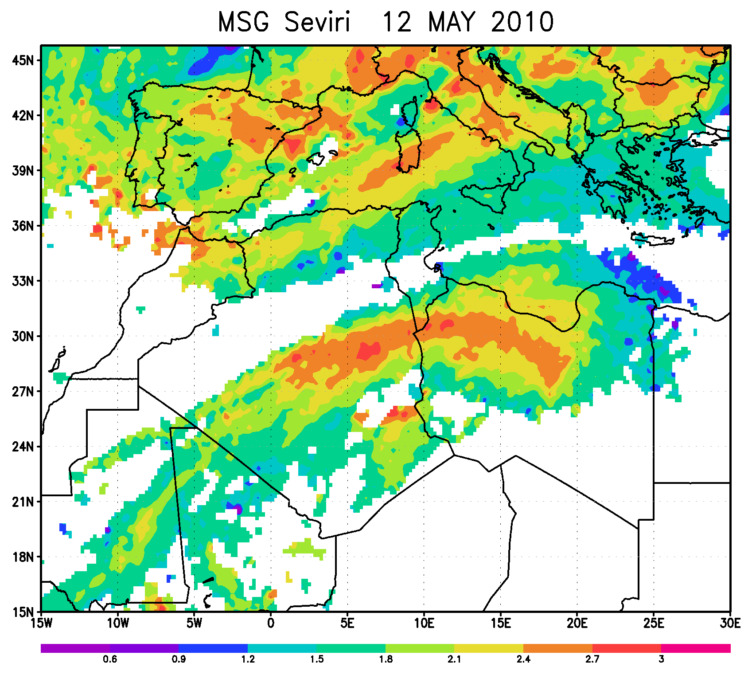Click the cyan color bar segment between 1.2 and 1.5
The width and height of the screenshot is (752, 675).
(x=282, y=648)
